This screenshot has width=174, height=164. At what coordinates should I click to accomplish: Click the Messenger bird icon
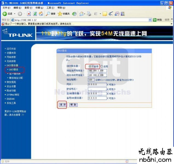click(x=111, y=14)
